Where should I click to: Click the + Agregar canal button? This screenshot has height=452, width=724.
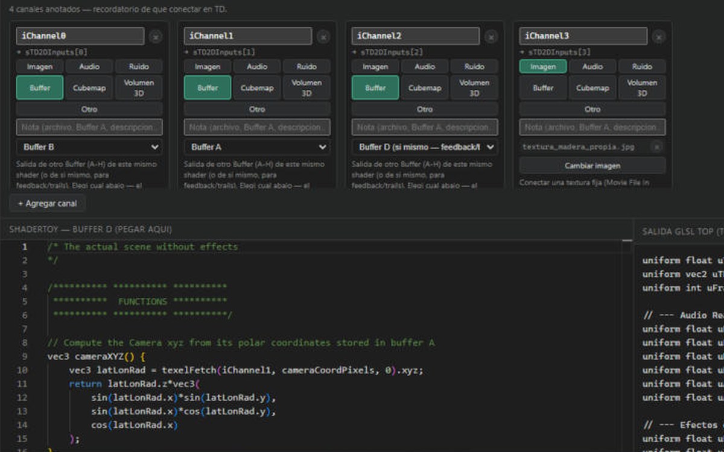pos(47,204)
